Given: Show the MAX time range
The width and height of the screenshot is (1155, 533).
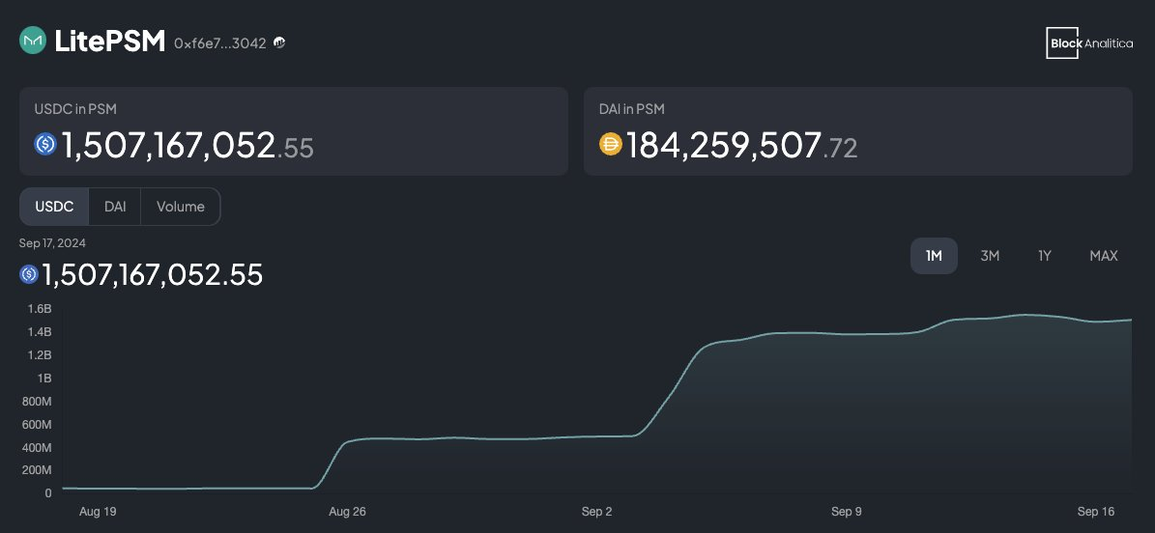Looking at the screenshot, I should pyautogui.click(x=1103, y=256).
